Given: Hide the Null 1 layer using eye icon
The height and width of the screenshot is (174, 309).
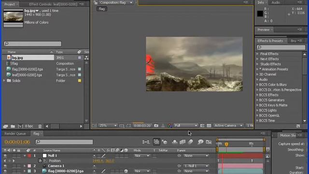Looking at the screenshot, I should [5, 156].
